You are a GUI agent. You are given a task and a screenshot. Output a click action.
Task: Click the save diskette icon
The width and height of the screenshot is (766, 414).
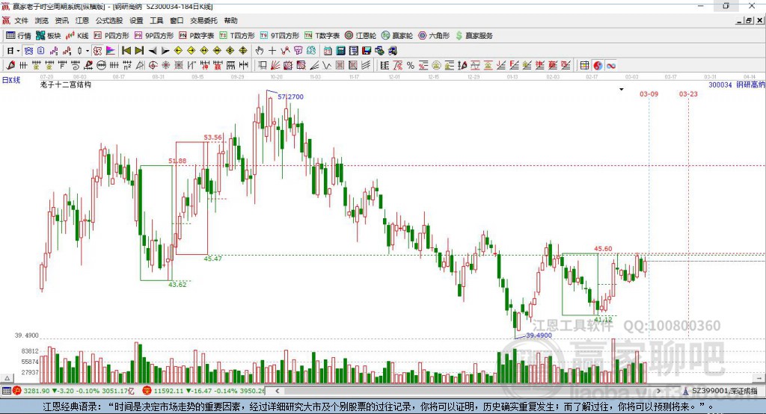(x=367, y=51)
